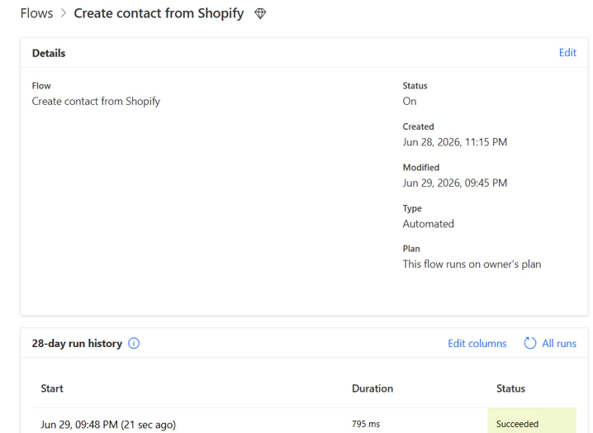Click the flow name under the Flow label
Screen dimensions: 593x433
point(96,102)
